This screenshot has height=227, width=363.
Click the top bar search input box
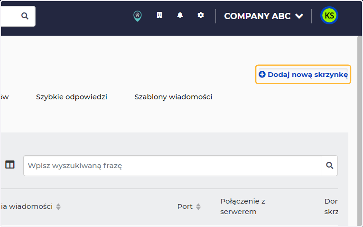(x=18, y=16)
